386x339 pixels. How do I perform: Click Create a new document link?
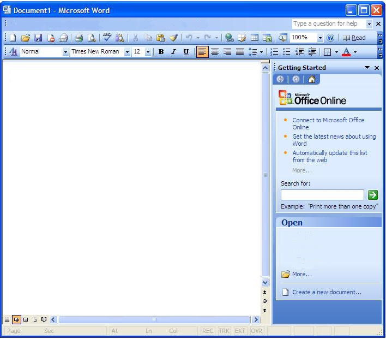point(327,292)
